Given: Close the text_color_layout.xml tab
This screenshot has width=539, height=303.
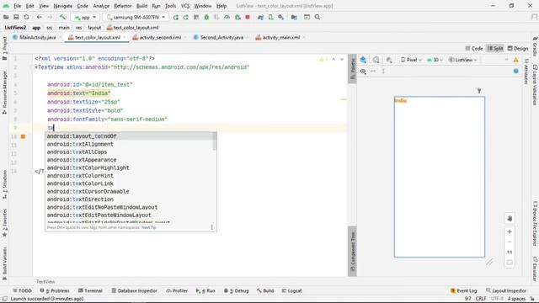Looking at the screenshot, I should (125, 37).
